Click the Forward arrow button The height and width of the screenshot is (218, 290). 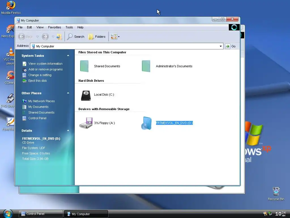pos(45,37)
